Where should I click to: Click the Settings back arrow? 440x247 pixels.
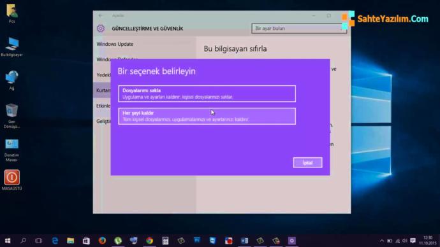[101, 16]
